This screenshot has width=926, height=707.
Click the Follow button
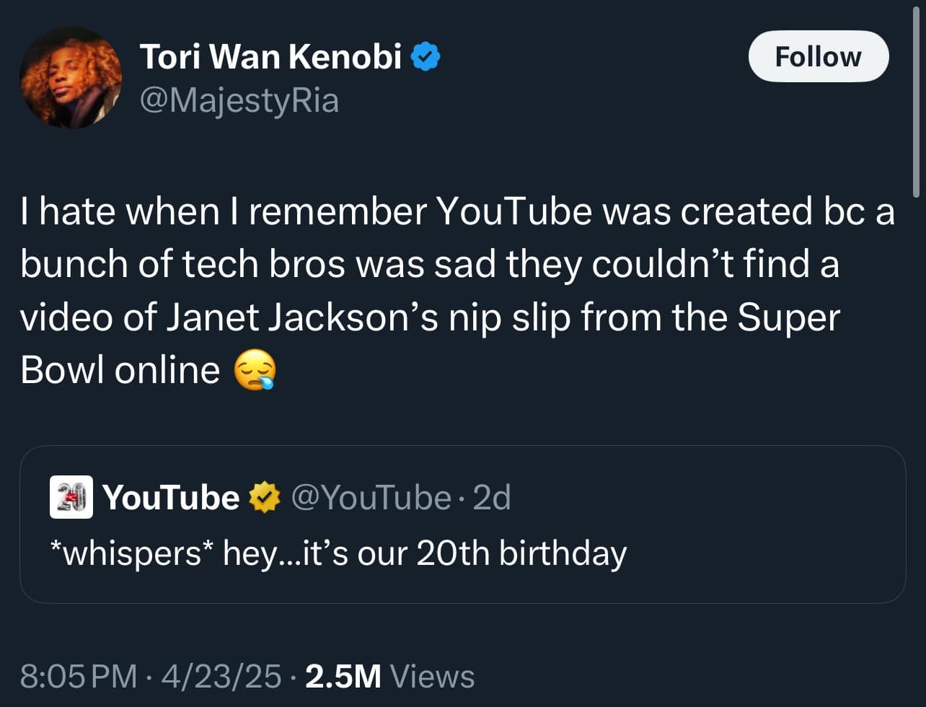818,56
